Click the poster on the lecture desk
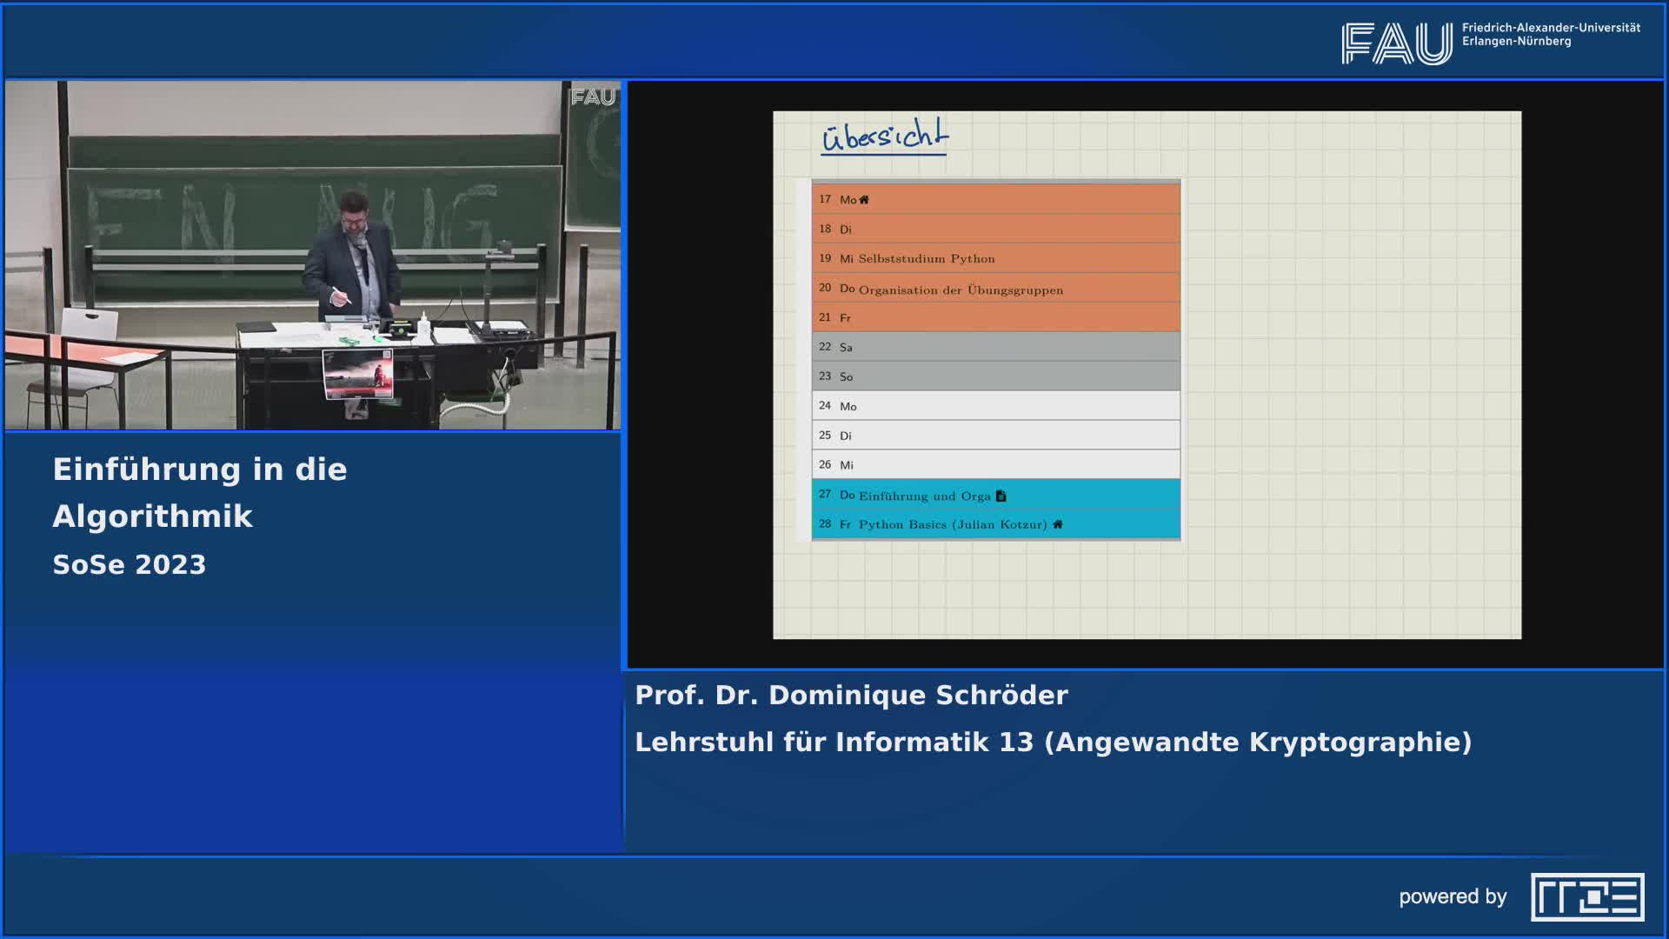The width and height of the screenshot is (1669, 939). pyautogui.click(x=357, y=374)
